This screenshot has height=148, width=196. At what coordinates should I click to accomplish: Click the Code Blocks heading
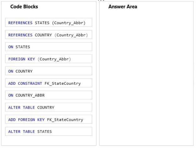[x=24, y=7]
